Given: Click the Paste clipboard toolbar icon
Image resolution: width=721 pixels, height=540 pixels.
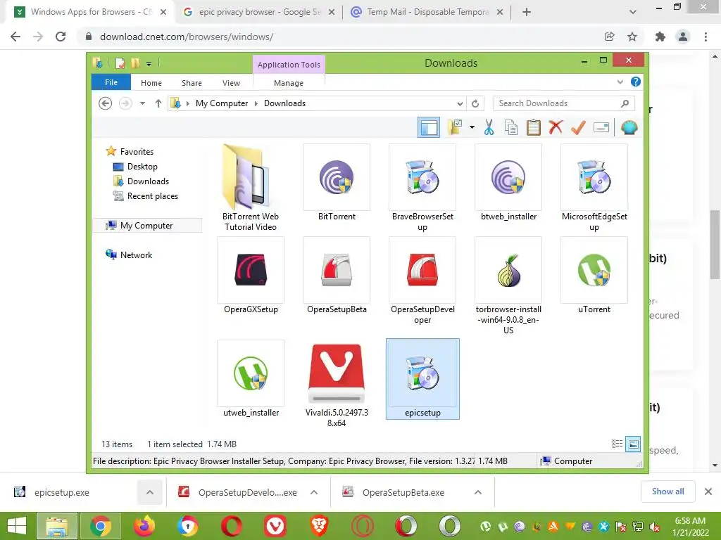Looking at the screenshot, I should pos(534,128).
